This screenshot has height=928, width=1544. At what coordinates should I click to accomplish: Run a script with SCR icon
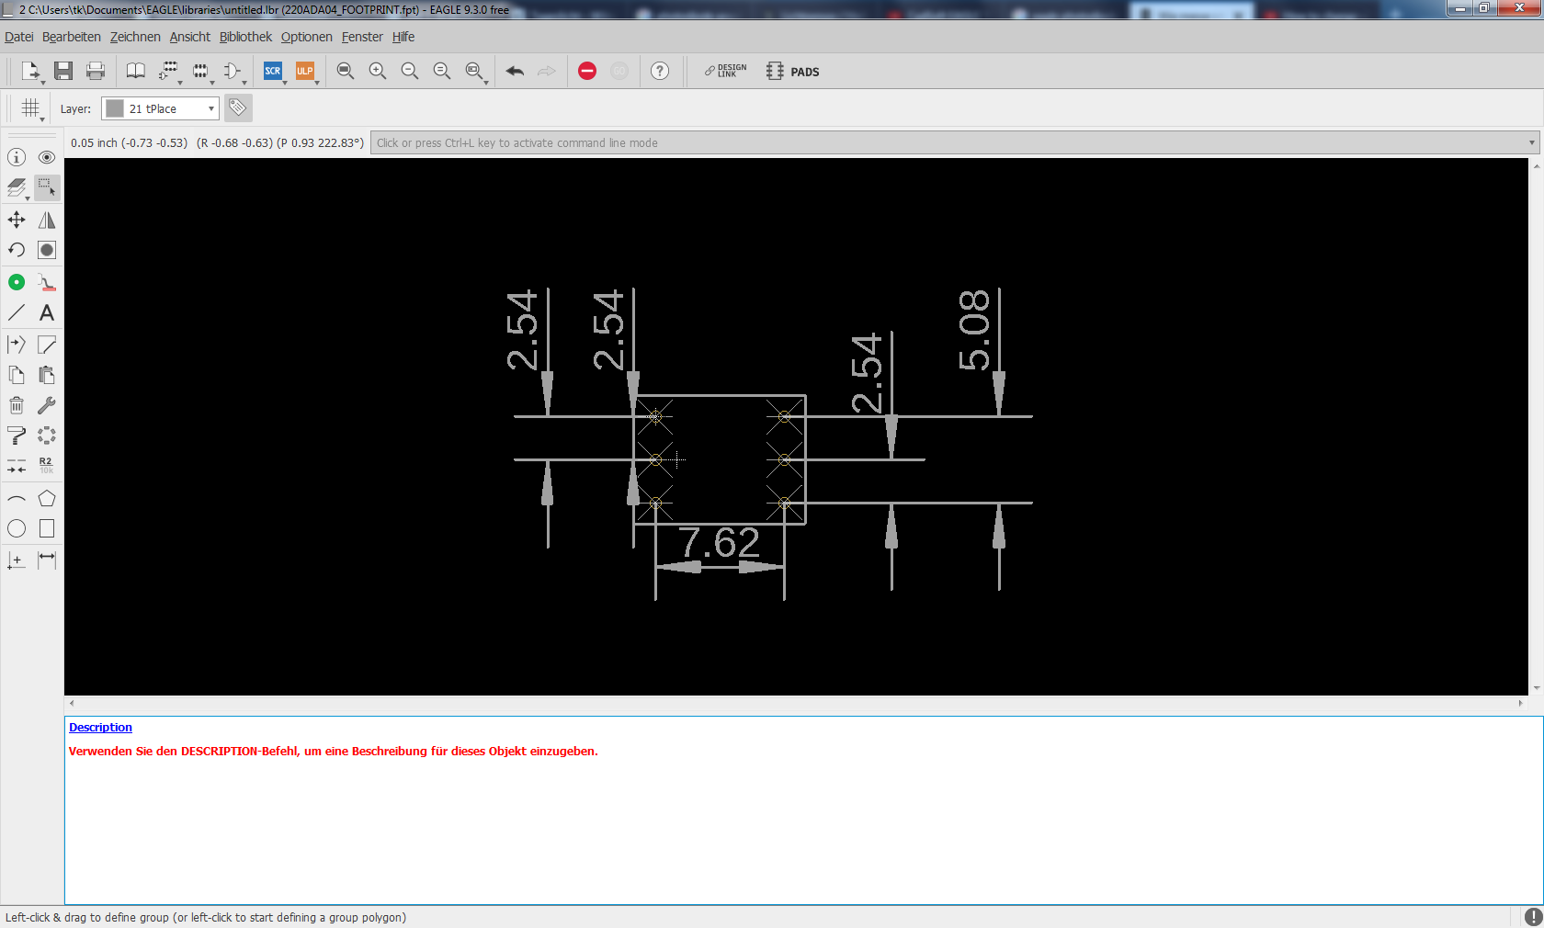click(x=273, y=71)
